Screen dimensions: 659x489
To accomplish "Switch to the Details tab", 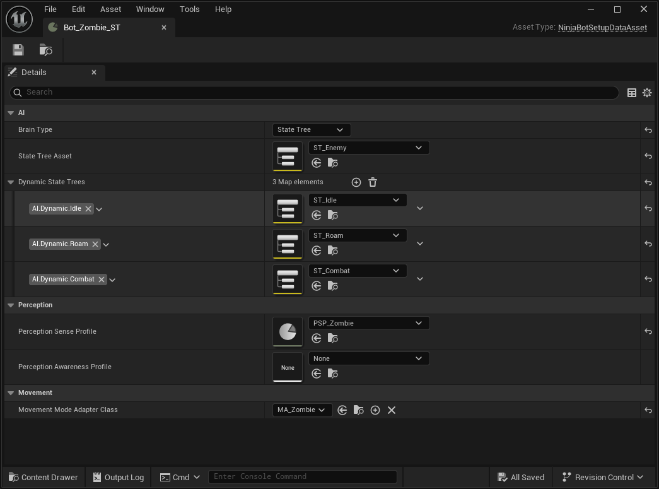I will pos(33,72).
